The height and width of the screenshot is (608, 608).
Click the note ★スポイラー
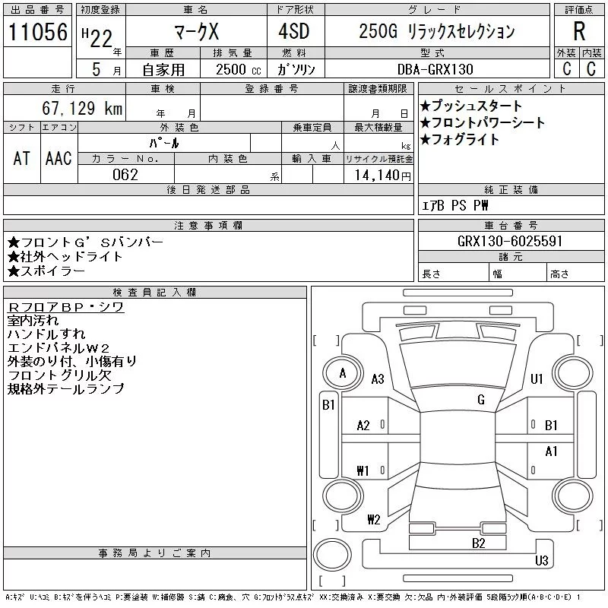[x=46, y=271]
